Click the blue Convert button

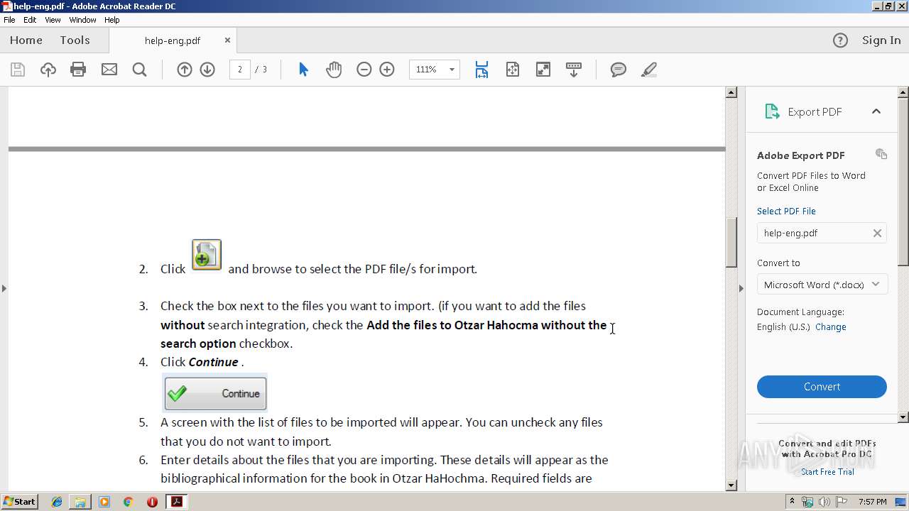(822, 387)
